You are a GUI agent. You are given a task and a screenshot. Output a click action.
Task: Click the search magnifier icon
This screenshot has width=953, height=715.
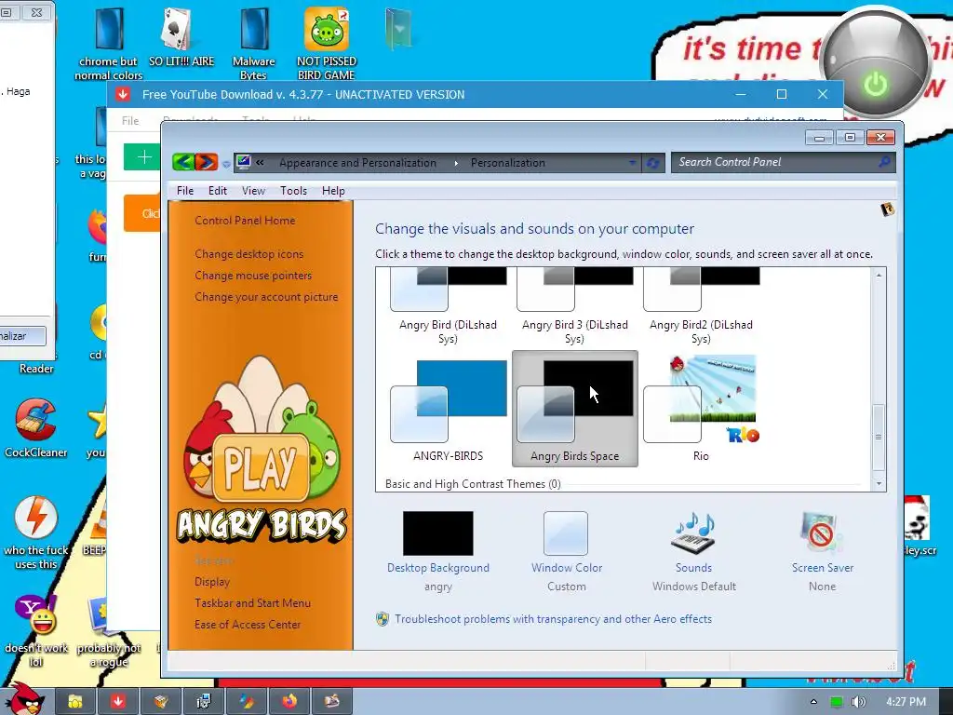point(884,162)
